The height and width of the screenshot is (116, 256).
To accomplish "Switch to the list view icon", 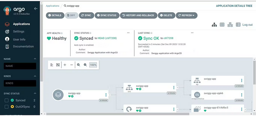I will (238, 25).
